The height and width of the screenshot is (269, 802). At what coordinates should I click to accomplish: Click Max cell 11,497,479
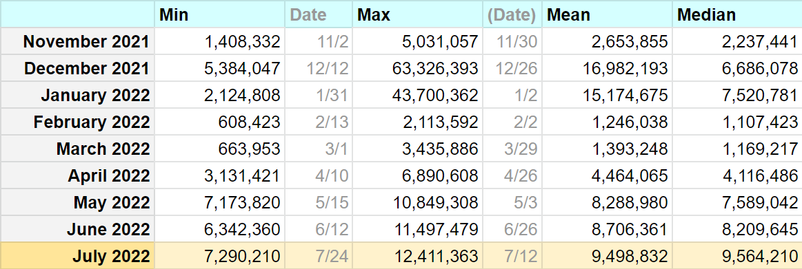click(x=417, y=229)
